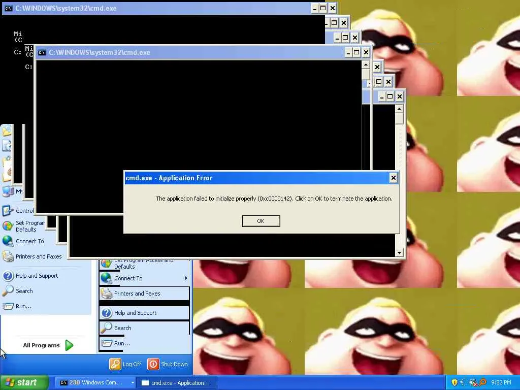Click the black-outlined Help and Support entry

(145, 313)
